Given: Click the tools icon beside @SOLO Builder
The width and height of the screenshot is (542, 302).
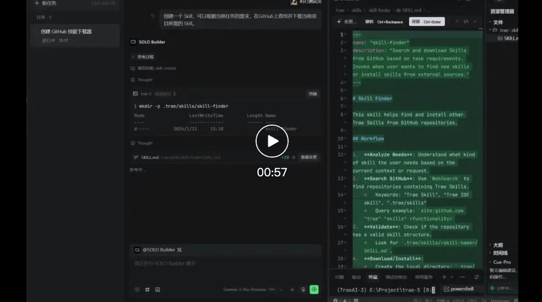Looking at the screenshot, I should 179,250.
